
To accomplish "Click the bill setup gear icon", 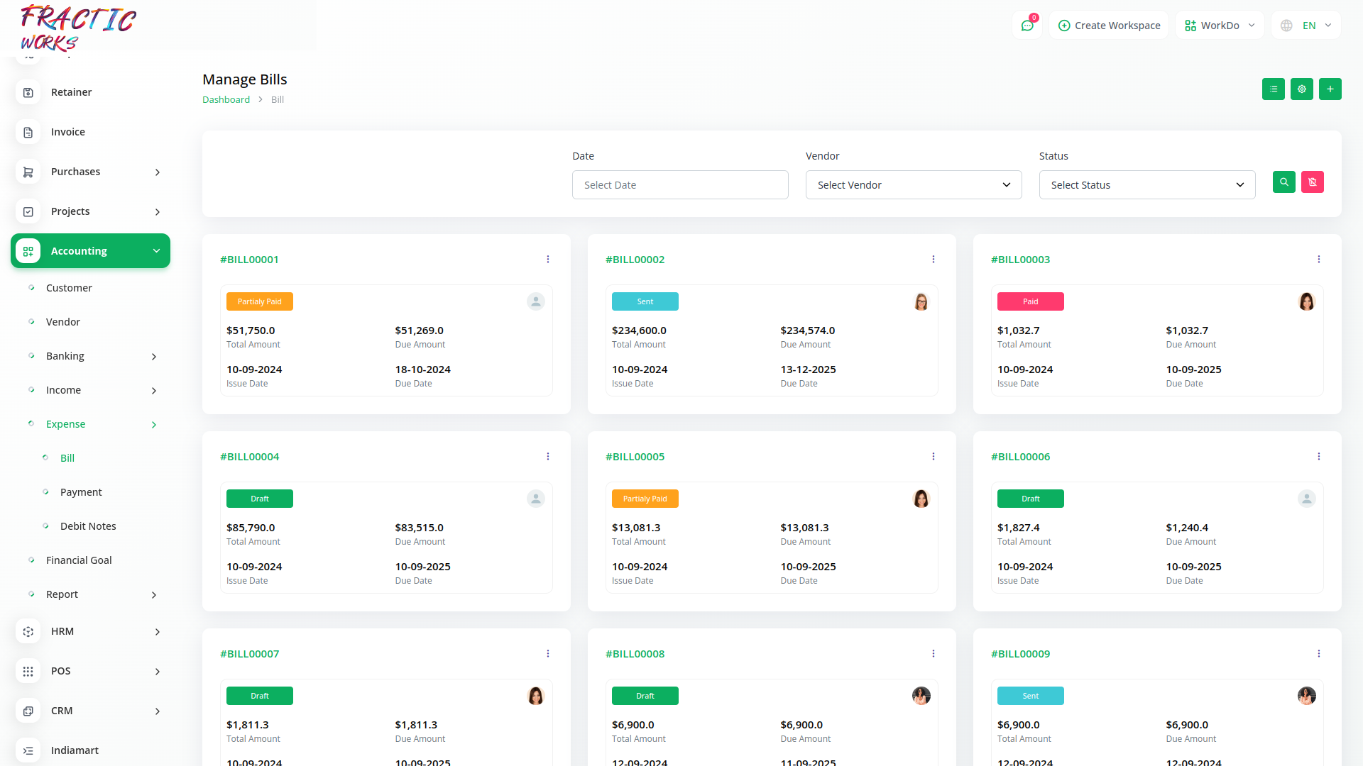I will [1301, 89].
